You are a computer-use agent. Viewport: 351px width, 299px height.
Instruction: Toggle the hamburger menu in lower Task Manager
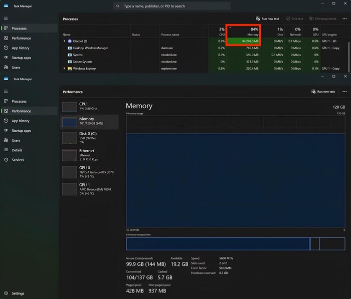point(6,91)
